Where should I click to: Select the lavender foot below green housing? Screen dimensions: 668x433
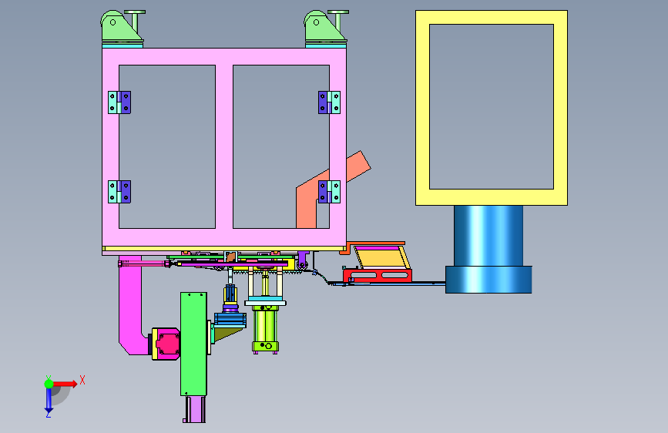(195, 410)
